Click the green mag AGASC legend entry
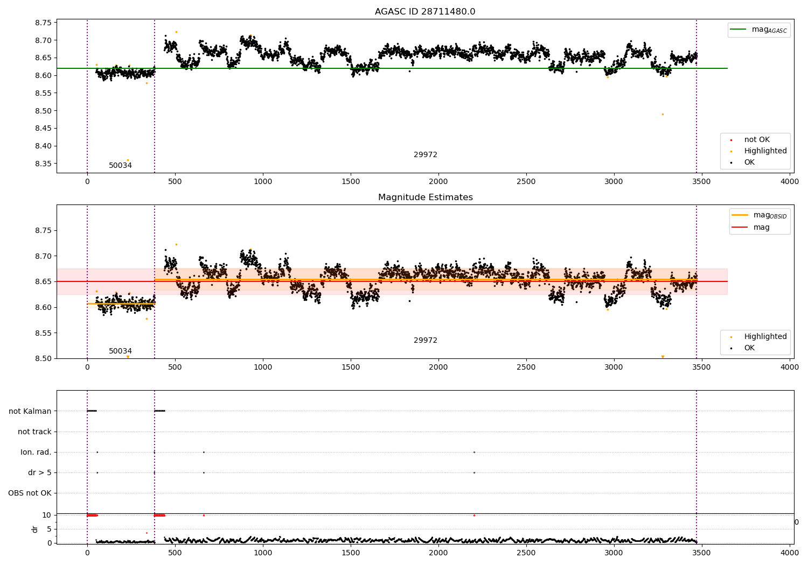The width and height of the screenshot is (808, 565). tap(759, 30)
